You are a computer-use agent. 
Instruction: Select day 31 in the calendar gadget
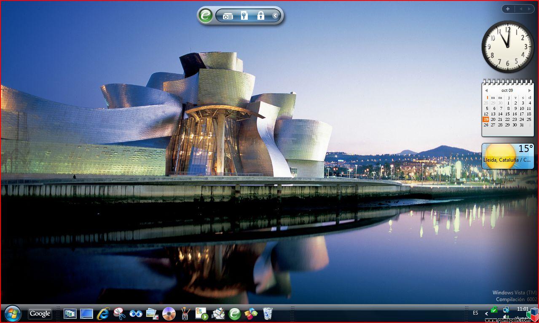click(x=522, y=125)
